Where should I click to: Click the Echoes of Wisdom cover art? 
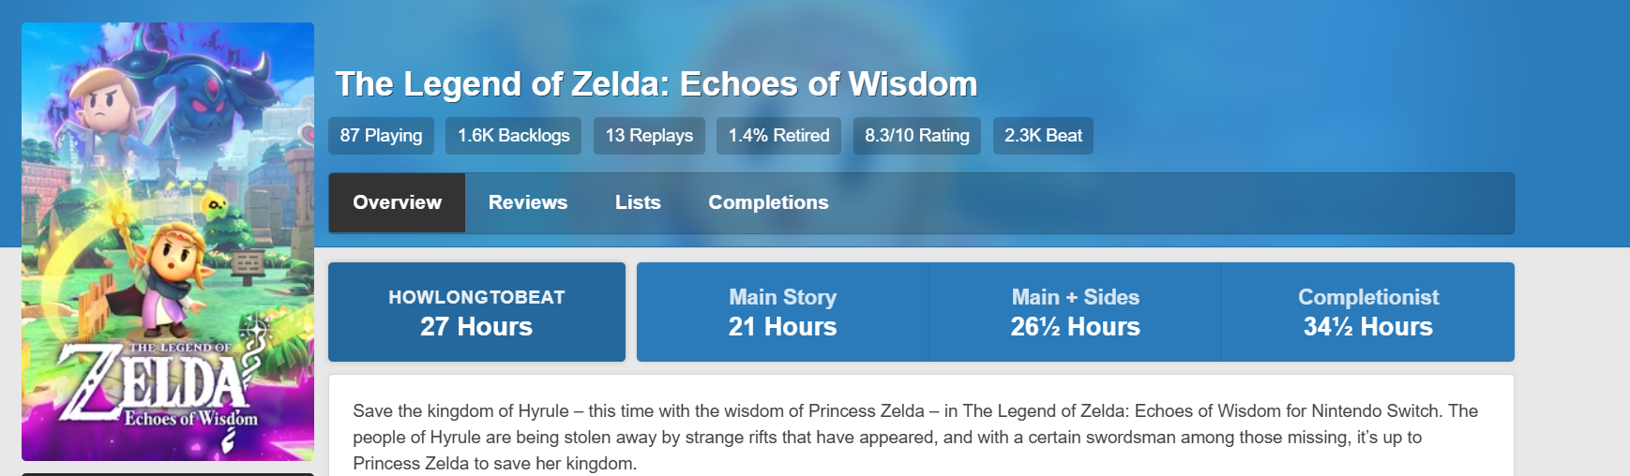click(168, 241)
